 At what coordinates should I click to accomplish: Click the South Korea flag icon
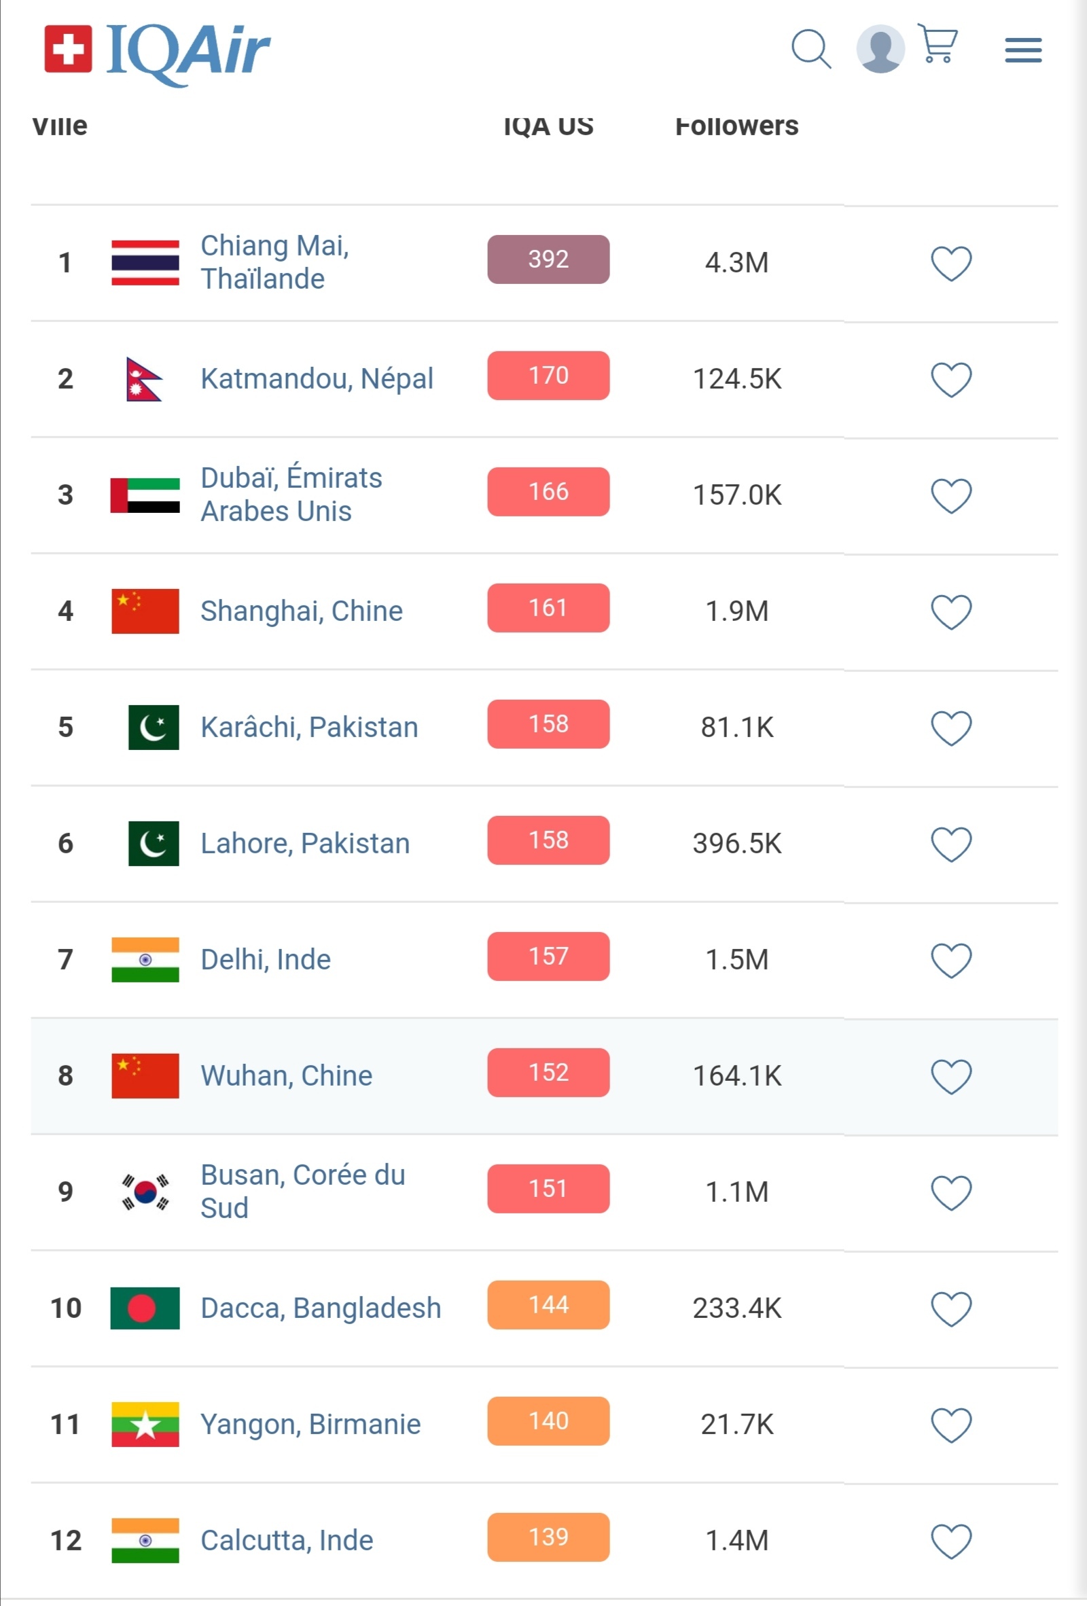145,1192
